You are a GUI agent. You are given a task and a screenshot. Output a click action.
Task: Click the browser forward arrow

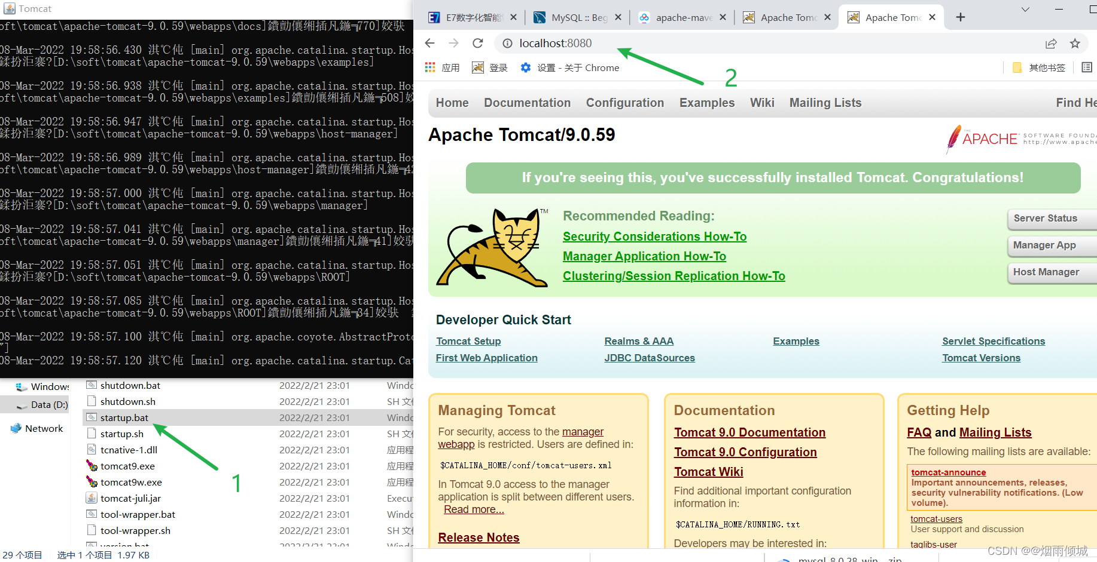[x=453, y=43]
